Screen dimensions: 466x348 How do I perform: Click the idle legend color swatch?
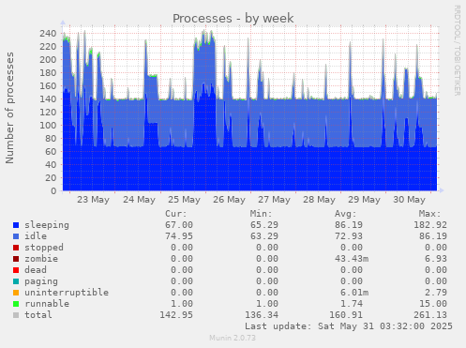point(16,236)
